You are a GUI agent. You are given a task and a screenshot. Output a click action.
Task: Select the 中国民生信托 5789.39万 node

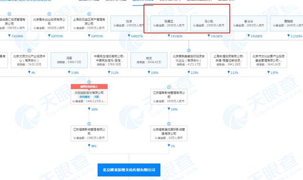(x=109, y=60)
